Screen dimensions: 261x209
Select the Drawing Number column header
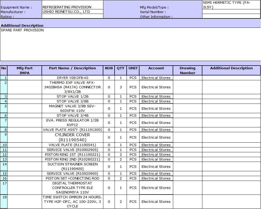click(x=187, y=70)
